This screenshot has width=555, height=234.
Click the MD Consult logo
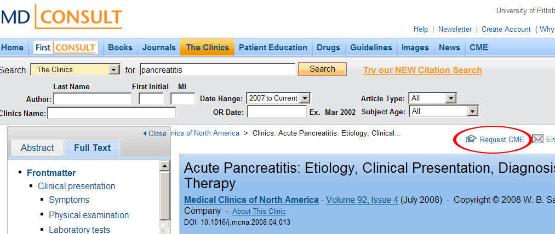tap(61, 16)
